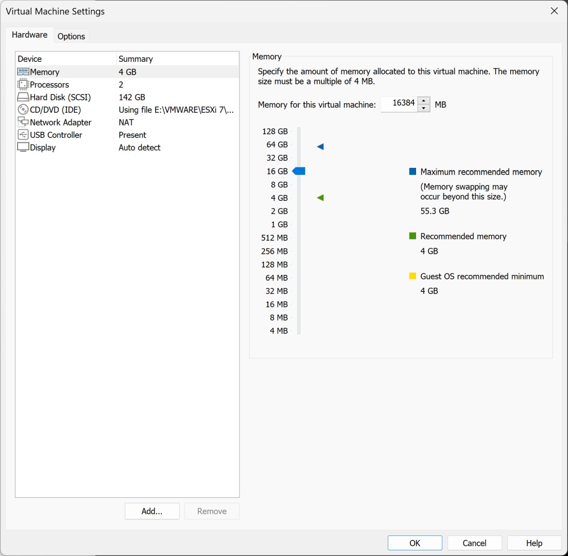This screenshot has height=556, width=568.
Task: Select the Memory device icon
Action: [23, 72]
